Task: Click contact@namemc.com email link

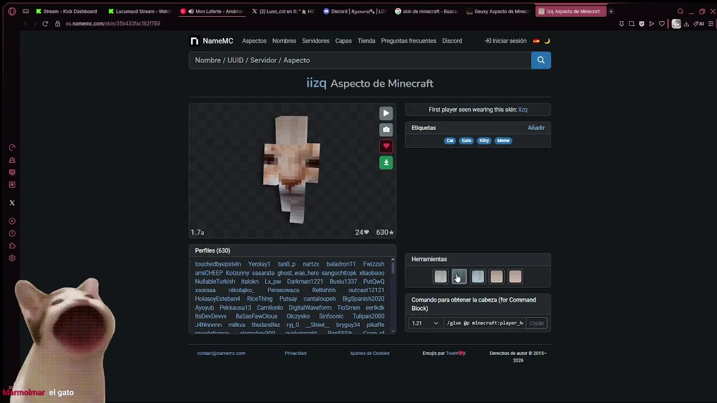Action: (x=221, y=353)
